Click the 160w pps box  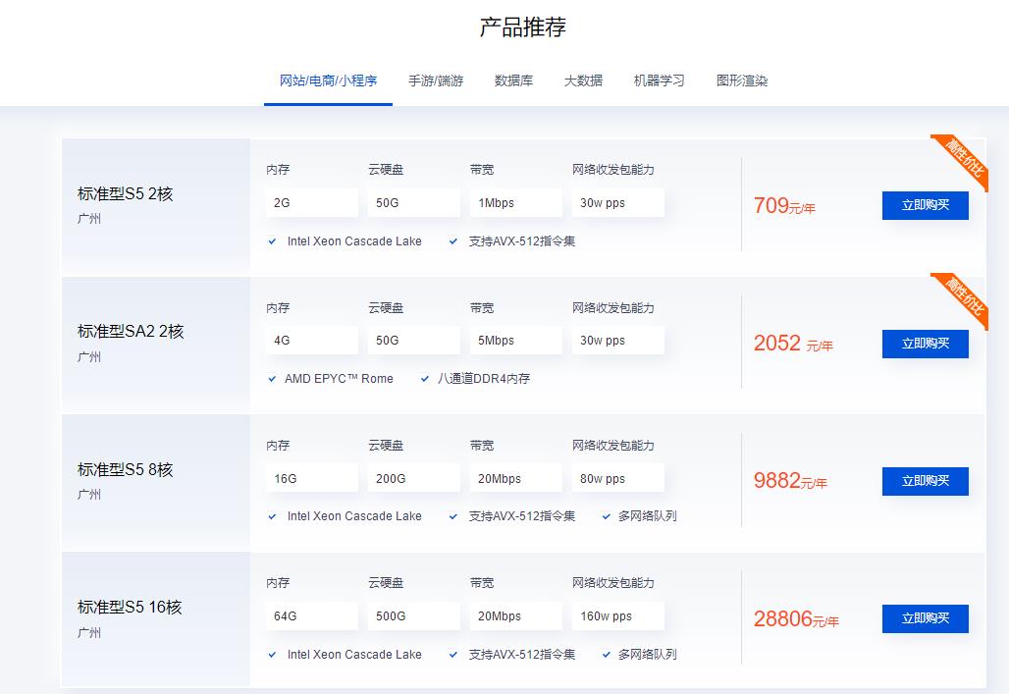click(x=617, y=616)
